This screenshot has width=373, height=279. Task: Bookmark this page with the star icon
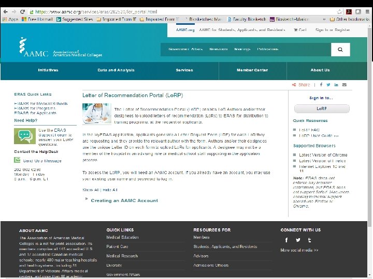(339, 11)
